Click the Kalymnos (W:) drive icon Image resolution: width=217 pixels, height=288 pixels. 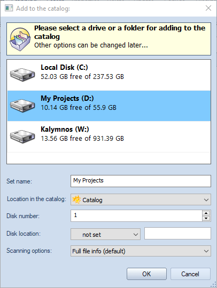point(22,137)
